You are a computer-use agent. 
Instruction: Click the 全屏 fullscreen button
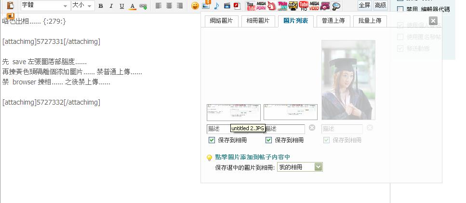[365, 5]
